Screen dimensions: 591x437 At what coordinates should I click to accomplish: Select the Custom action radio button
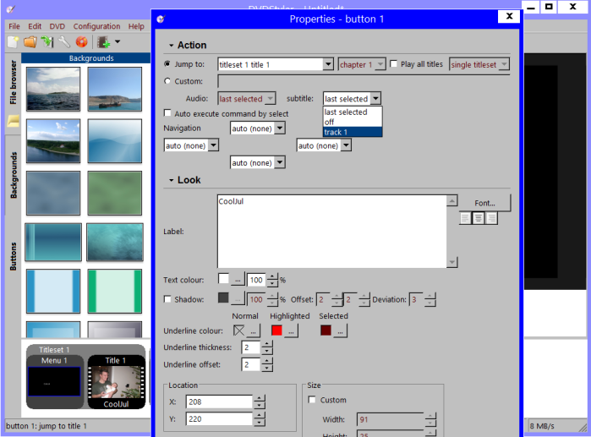pos(167,81)
